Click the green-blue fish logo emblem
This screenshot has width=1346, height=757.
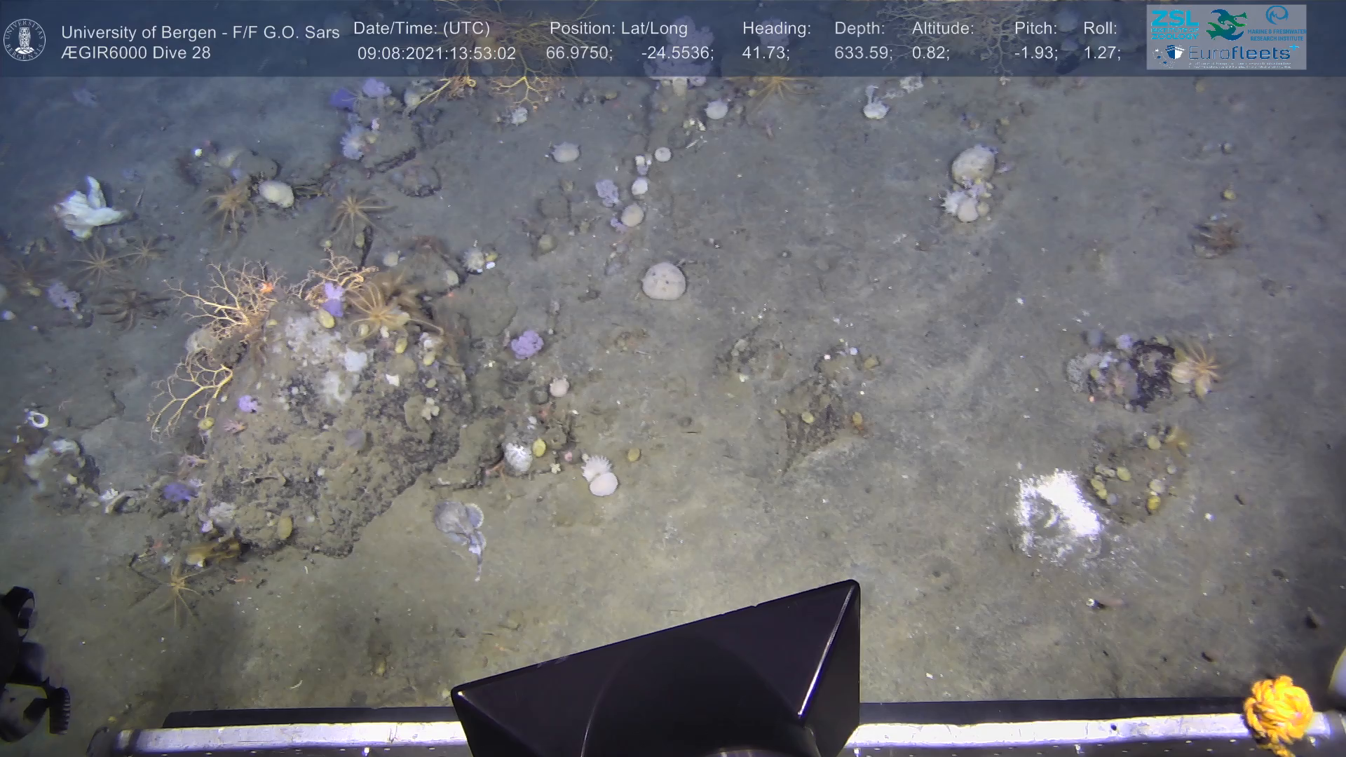[1225, 25]
